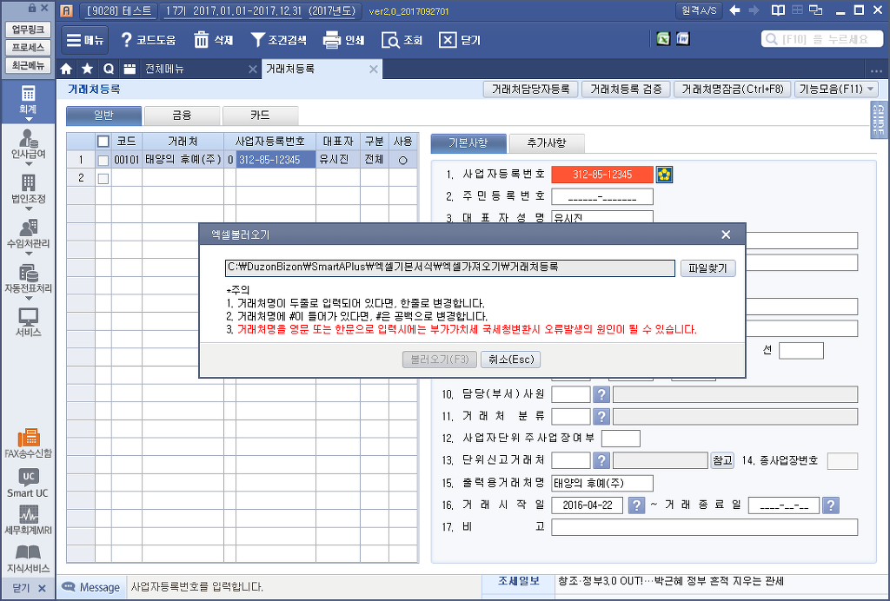This screenshot has width=890, height=601.
Task: Open the 서비스 module
Action: [x=28, y=322]
